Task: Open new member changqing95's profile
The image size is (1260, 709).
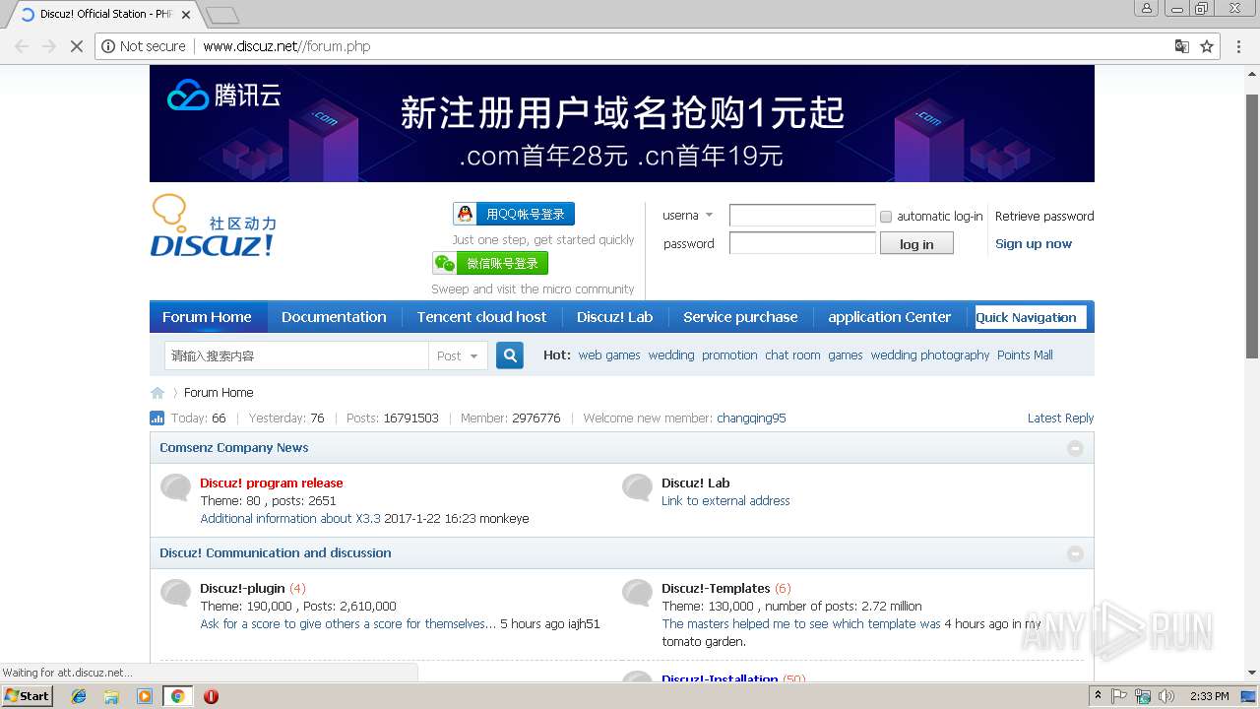Action: (x=751, y=419)
